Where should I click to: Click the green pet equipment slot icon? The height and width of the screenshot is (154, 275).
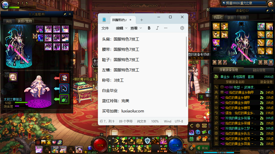[x=64, y=99]
